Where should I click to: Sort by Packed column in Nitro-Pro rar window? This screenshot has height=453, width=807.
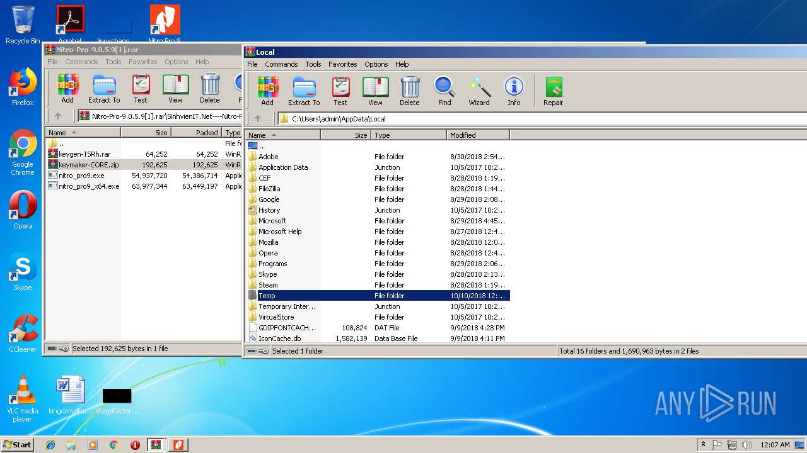coord(197,133)
